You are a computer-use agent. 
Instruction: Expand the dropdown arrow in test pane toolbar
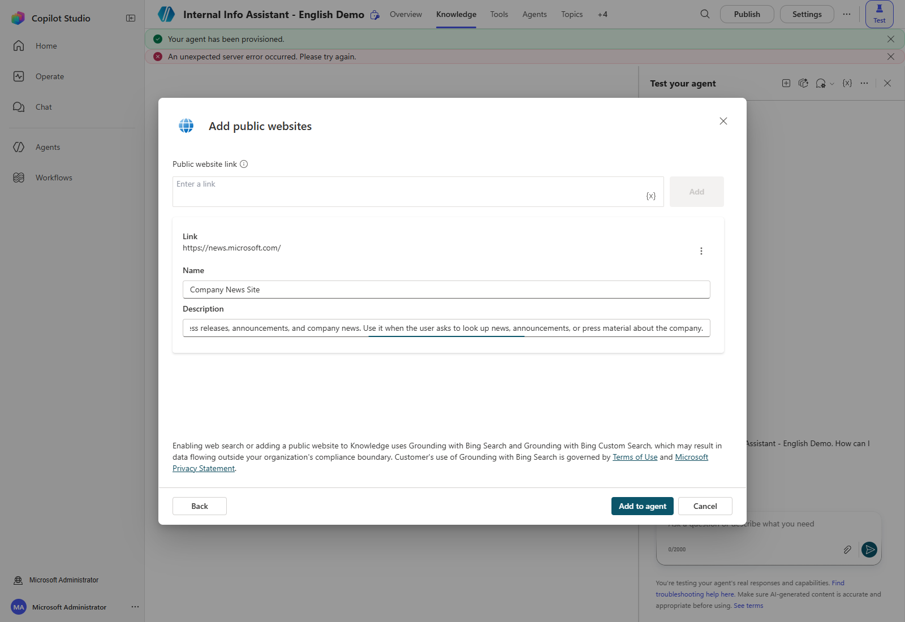832,84
